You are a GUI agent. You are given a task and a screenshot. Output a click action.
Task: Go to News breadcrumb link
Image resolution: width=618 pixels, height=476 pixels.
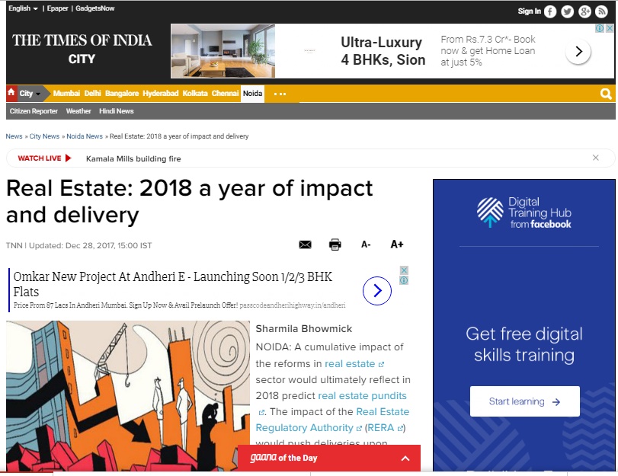click(14, 136)
